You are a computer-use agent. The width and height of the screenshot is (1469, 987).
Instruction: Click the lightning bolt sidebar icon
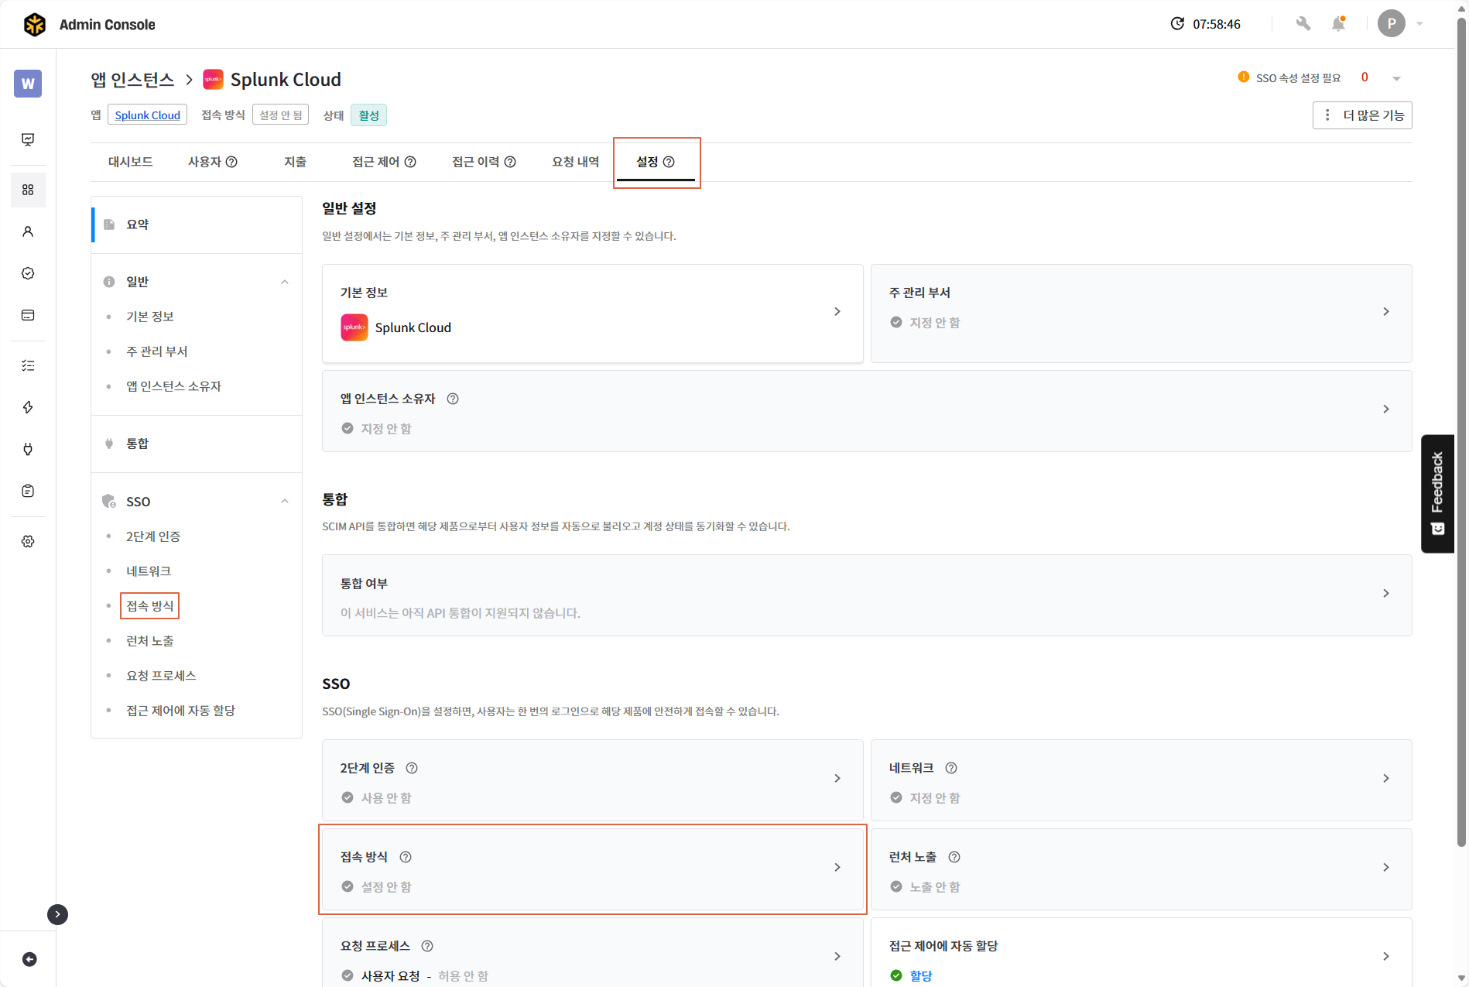(28, 407)
